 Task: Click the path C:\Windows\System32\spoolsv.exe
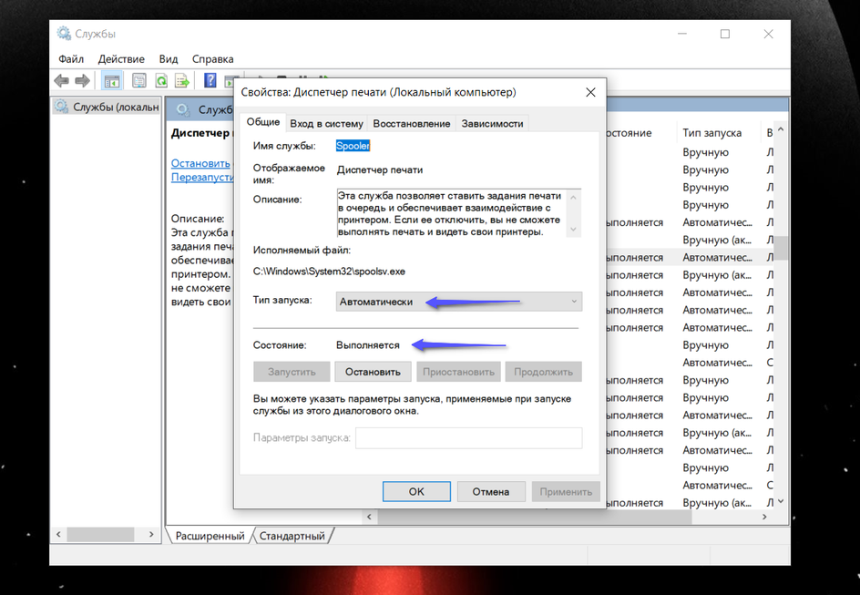coord(329,272)
